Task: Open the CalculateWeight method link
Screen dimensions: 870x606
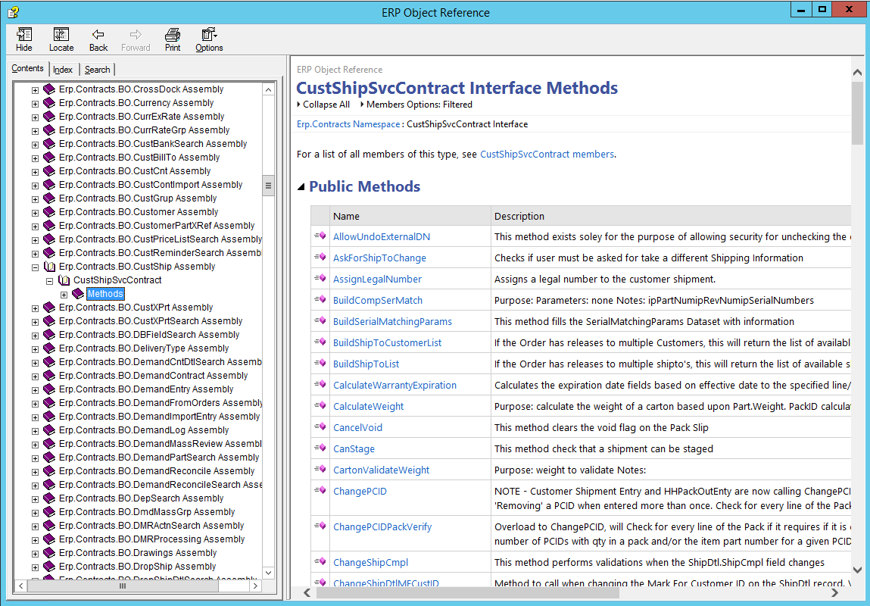Action: [369, 406]
